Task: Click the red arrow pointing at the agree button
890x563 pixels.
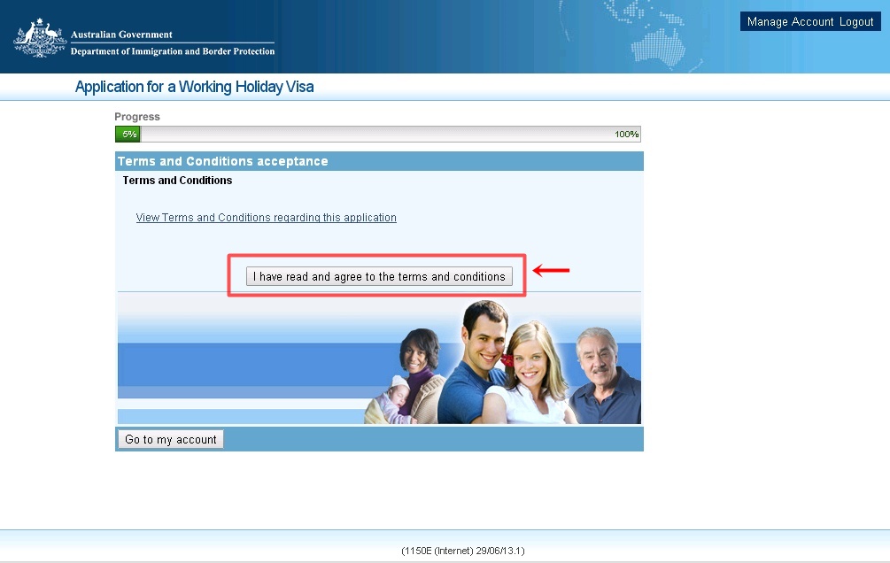Action: tap(551, 270)
